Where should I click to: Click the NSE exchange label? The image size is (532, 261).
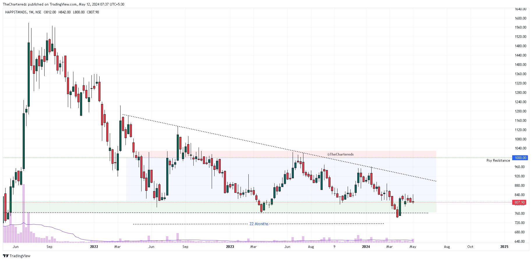pyautogui.click(x=38, y=12)
